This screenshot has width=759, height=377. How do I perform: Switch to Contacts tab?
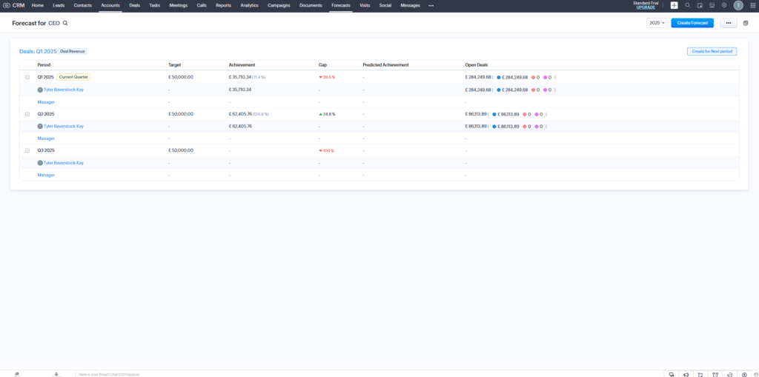pyautogui.click(x=83, y=5)
